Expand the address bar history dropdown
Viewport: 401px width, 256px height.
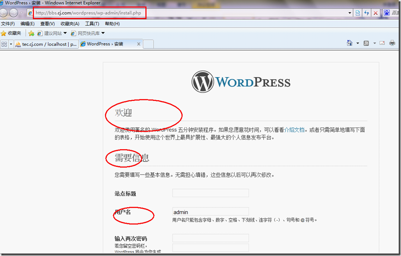[350, 13]
